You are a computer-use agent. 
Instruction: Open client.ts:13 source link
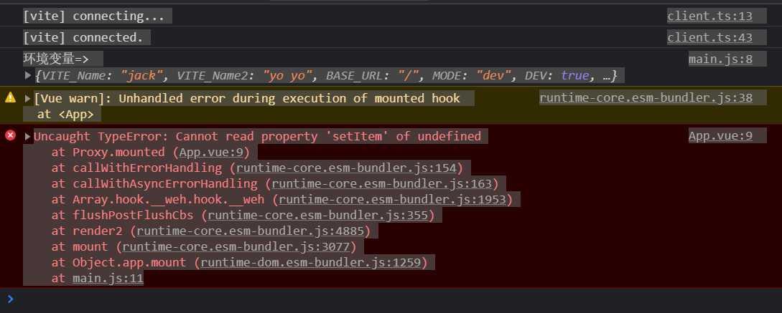pos(709,16)
